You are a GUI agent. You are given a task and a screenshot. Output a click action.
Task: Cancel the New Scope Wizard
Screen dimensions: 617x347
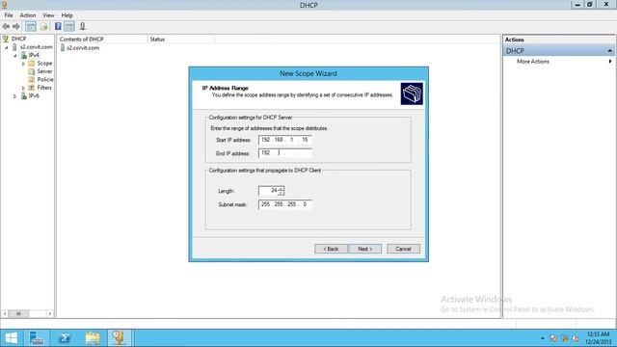tap(403, 249)
